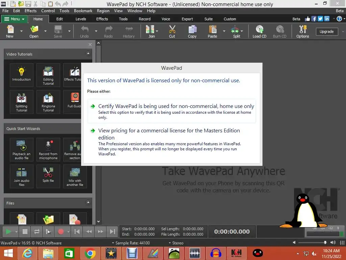The image size is (346, 260).
Task: Open the green Menu dropdown
Action: 14,19
